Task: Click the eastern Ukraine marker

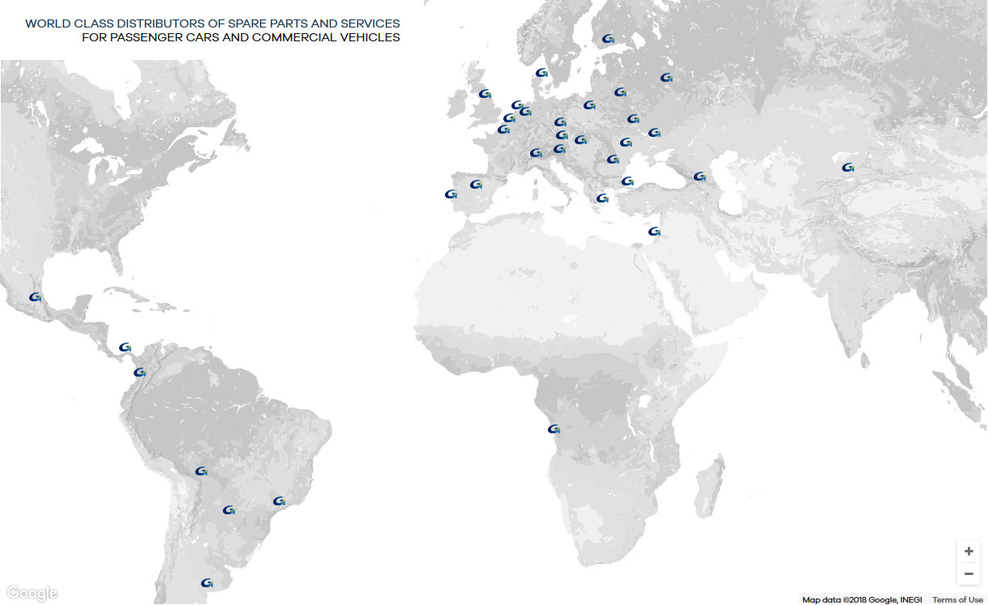Action: [x=654, y=133]
